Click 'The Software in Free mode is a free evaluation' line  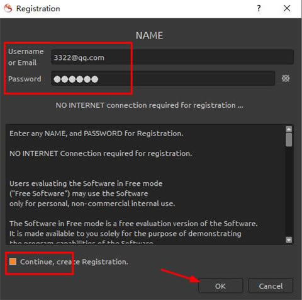pos(133,223)
